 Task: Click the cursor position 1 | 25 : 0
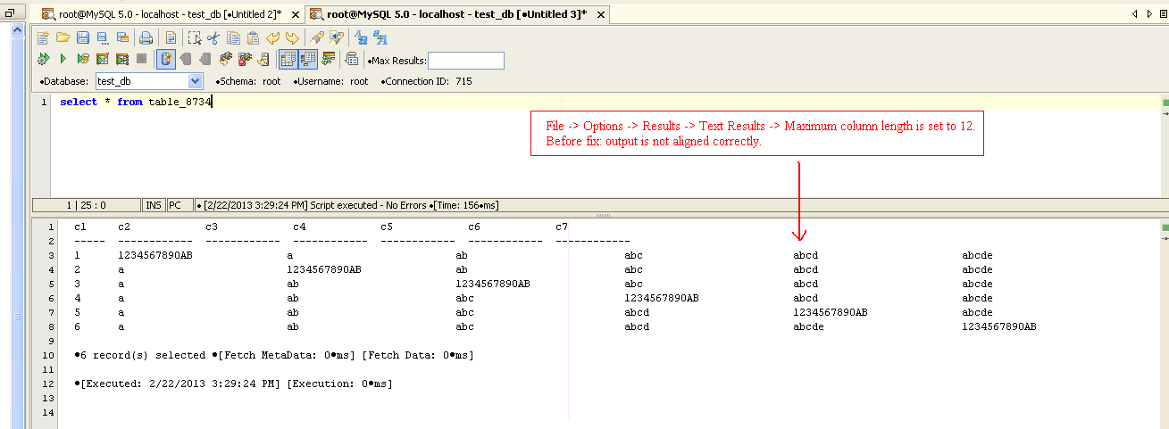[x=86, y=205]
